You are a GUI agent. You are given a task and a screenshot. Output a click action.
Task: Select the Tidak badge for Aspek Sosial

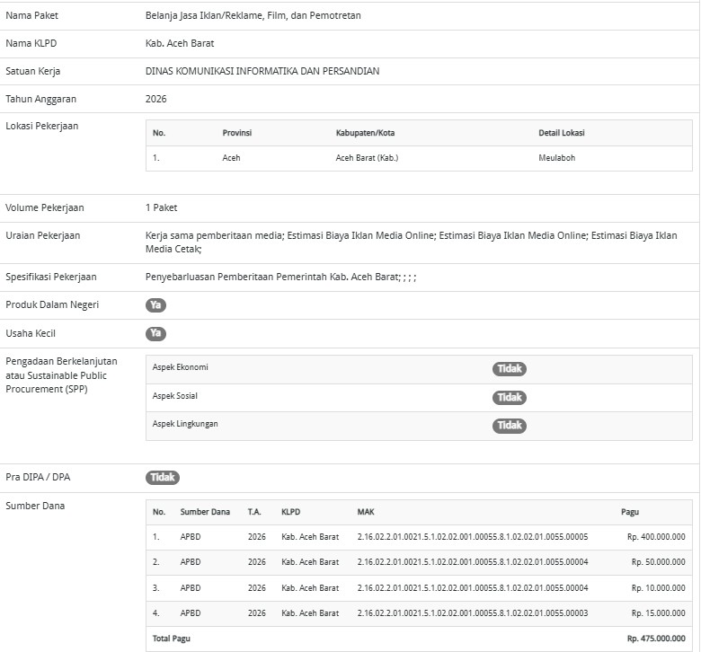[x=509, y=397]
